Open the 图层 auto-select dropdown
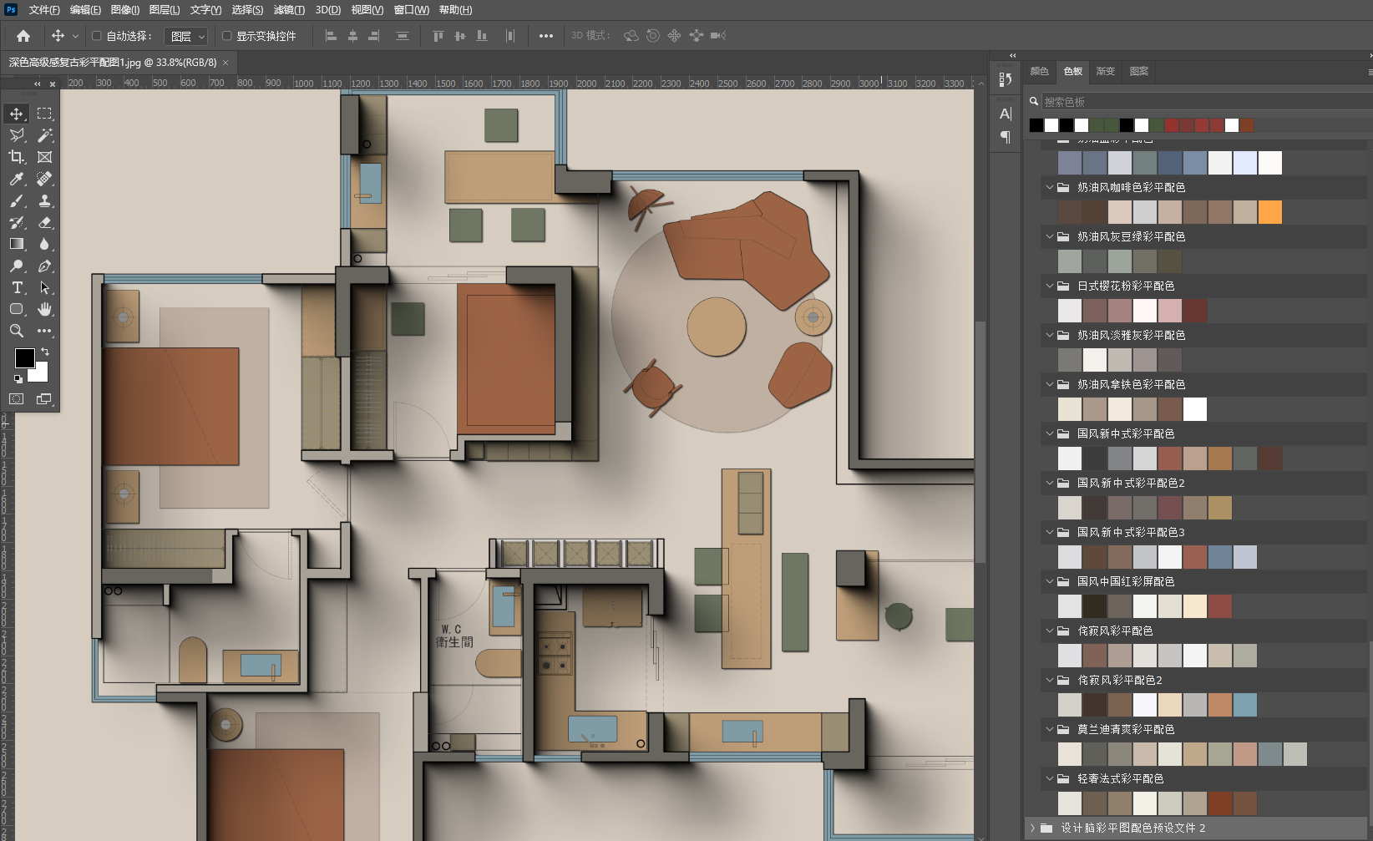The width and height of the screenshot is (1373, 841). tap(186, 36)
